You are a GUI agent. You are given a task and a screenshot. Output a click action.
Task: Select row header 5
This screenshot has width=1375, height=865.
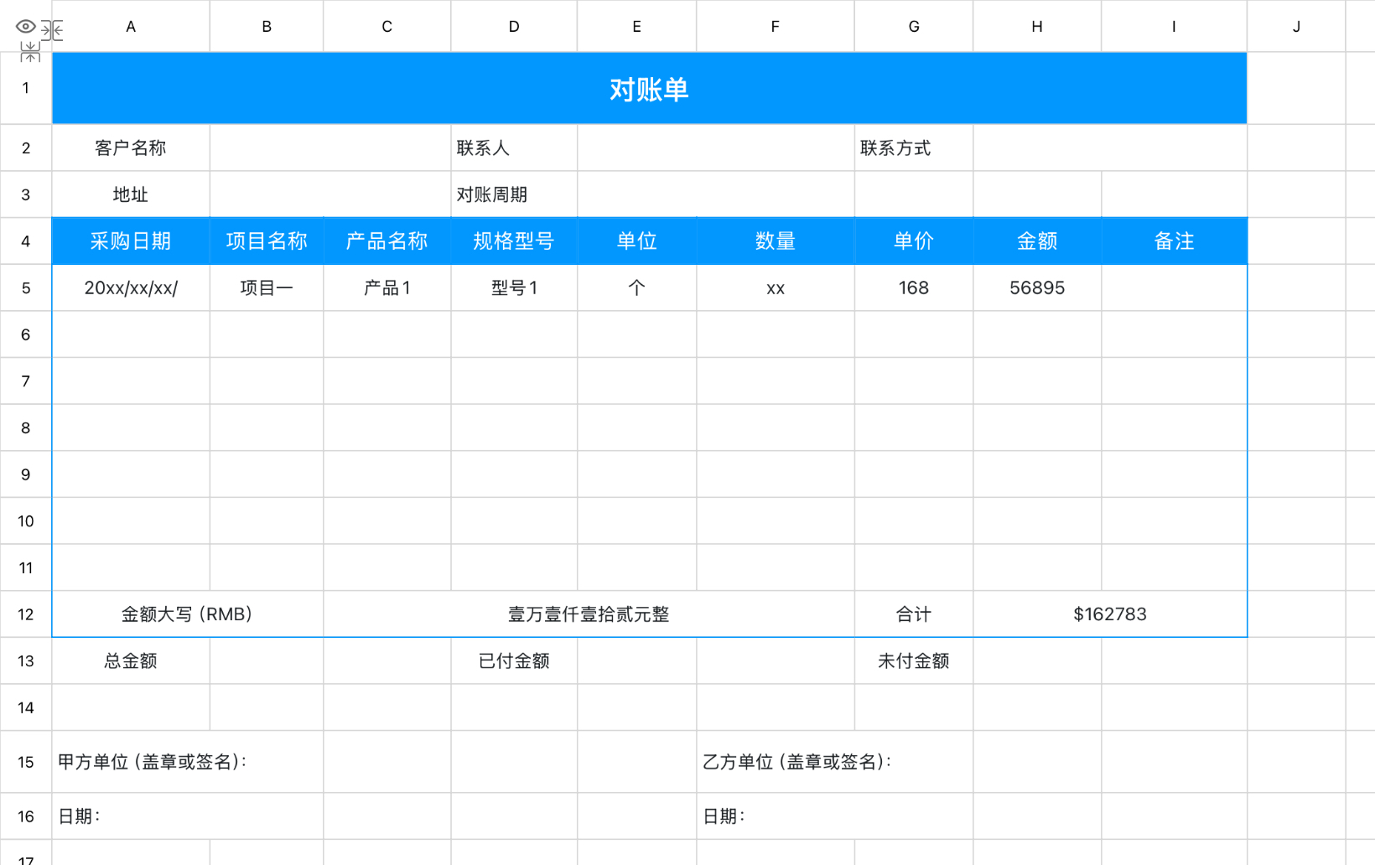click(x=26, y=287)
